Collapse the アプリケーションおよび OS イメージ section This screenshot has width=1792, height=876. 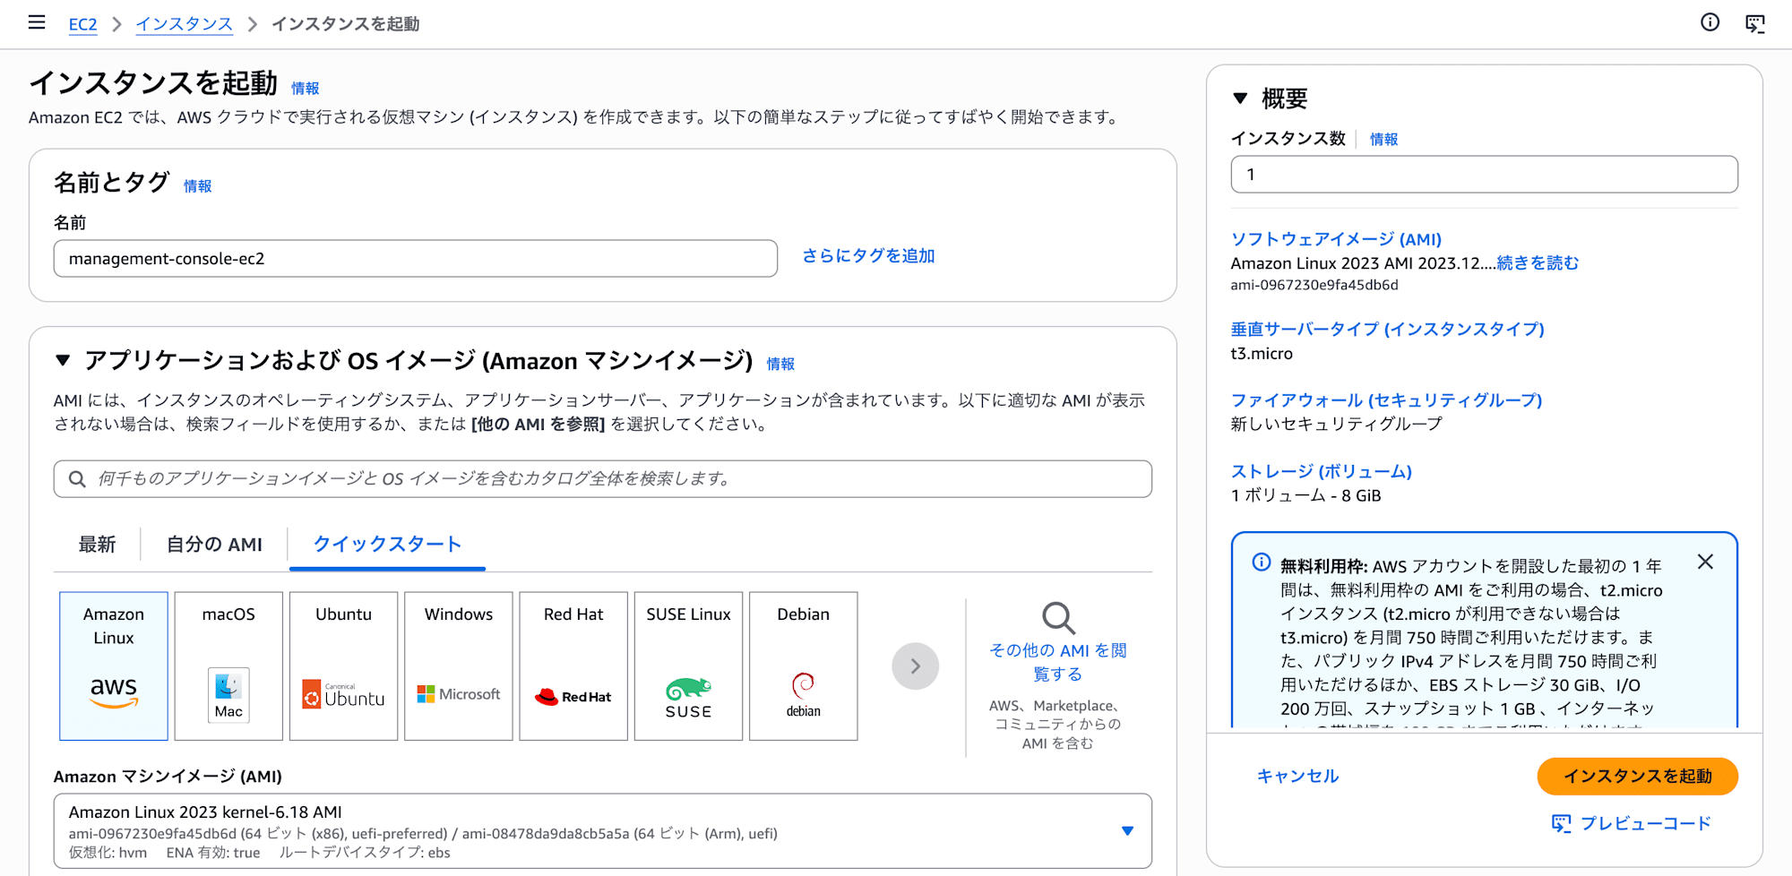(63, 360)
